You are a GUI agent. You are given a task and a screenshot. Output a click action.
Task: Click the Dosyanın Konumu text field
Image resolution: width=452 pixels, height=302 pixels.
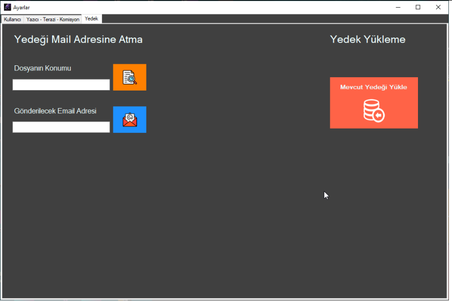tap(61, 85)
